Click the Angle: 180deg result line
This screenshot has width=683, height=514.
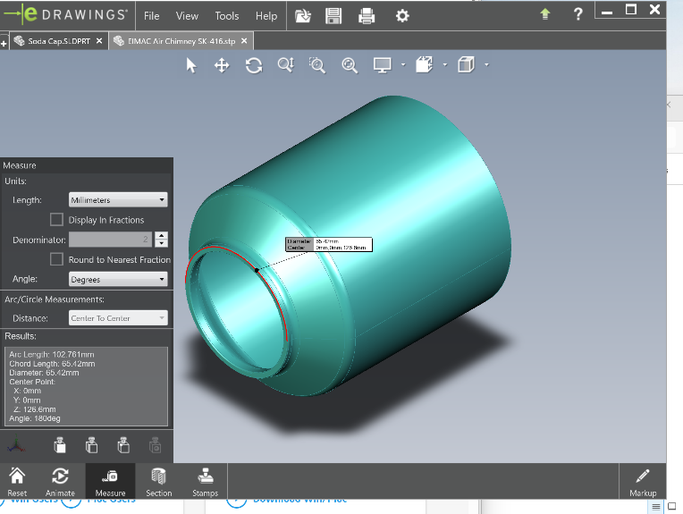[35, 418]
